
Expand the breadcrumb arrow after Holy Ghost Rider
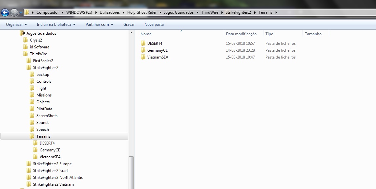click(160, 12)
